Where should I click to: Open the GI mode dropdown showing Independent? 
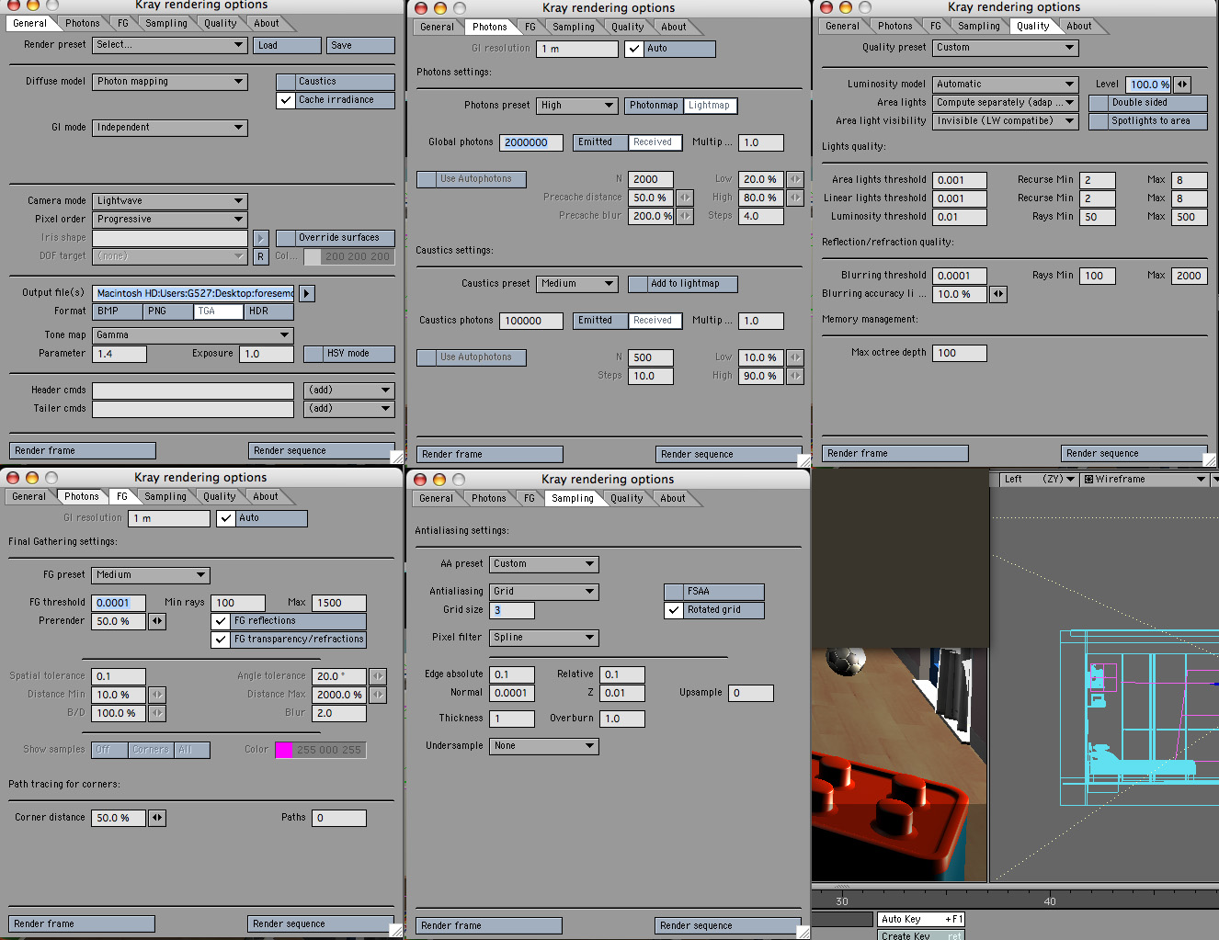(x=170, y=128)
